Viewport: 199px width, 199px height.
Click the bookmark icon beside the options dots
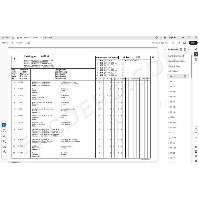[185, 49]
